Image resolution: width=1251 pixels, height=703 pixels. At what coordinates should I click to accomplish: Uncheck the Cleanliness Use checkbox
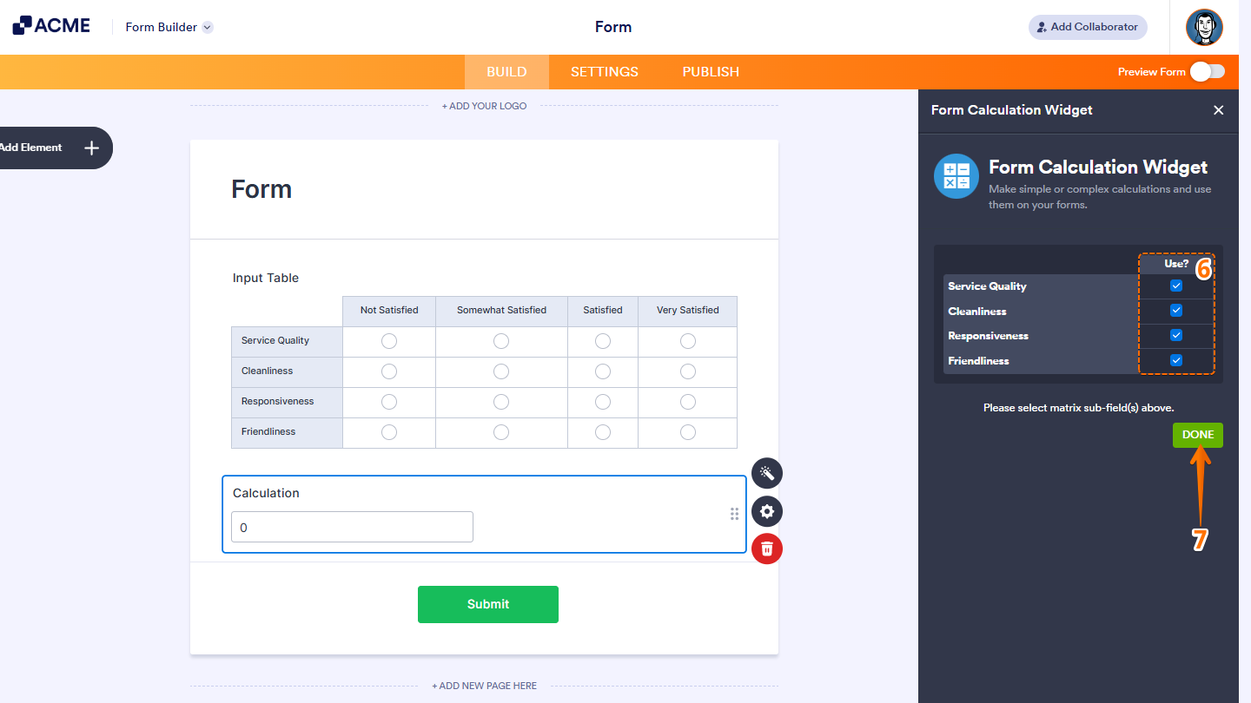tap(1175, 310)
